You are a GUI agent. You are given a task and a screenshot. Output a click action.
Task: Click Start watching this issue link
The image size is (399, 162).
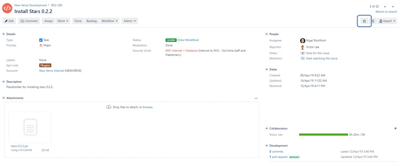click(322, 58)
